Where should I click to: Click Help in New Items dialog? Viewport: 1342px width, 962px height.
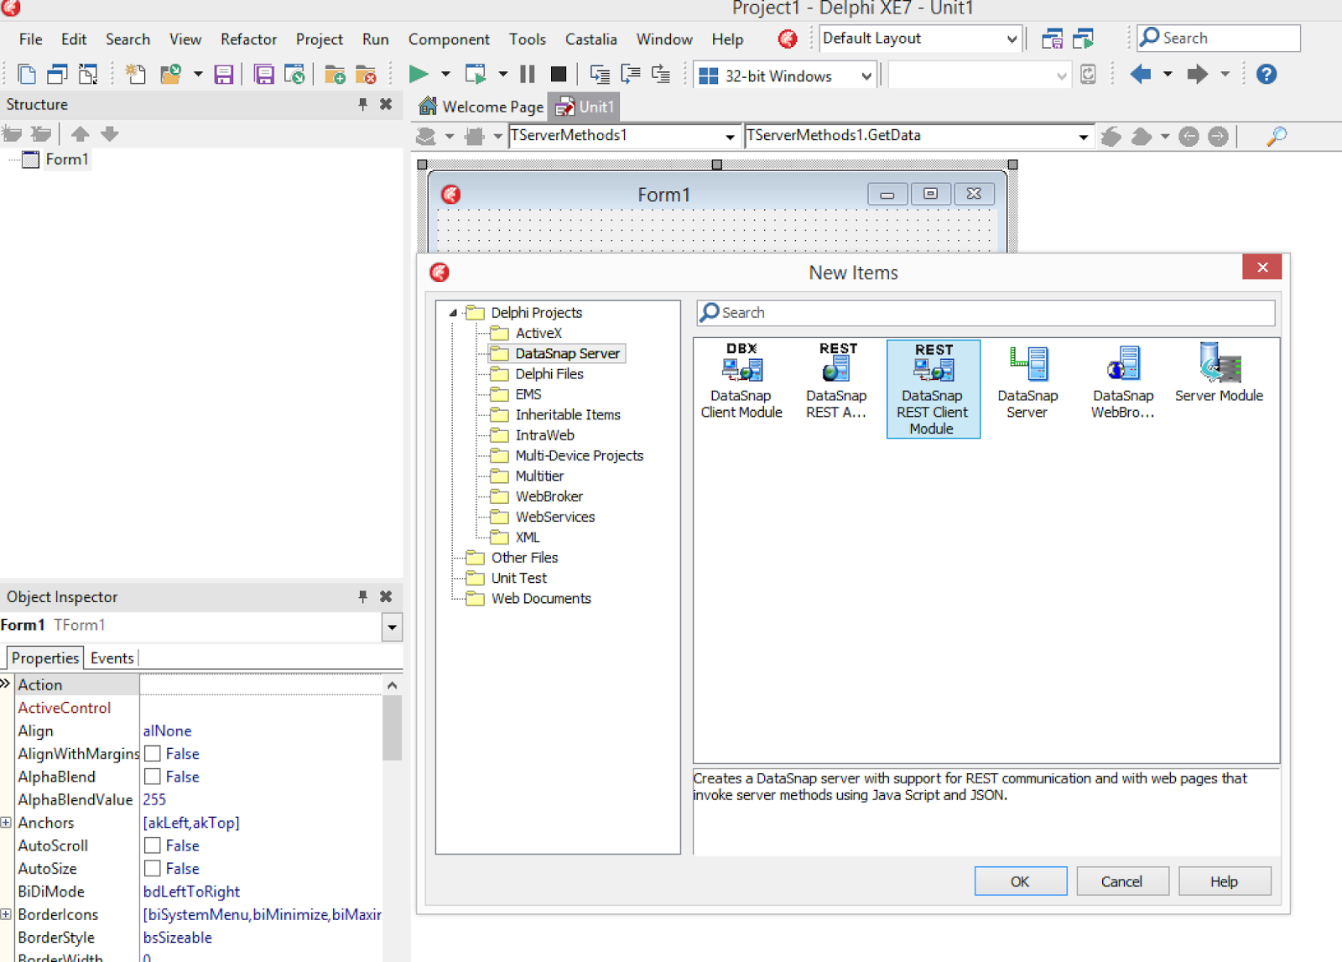coord(1224,881)
